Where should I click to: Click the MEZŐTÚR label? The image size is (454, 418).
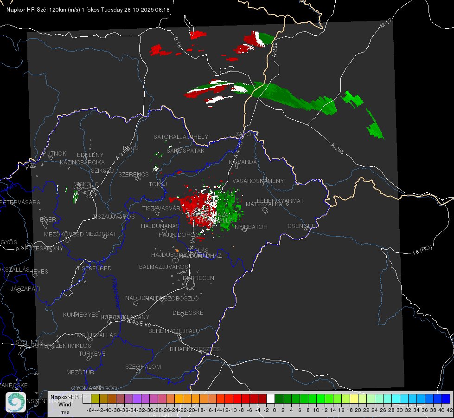pos(80,372)
